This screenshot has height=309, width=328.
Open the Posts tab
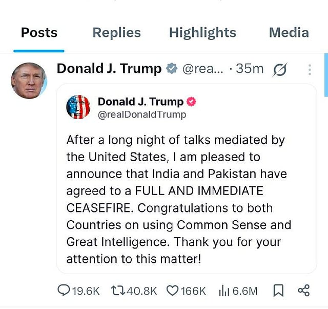[39, 33]
